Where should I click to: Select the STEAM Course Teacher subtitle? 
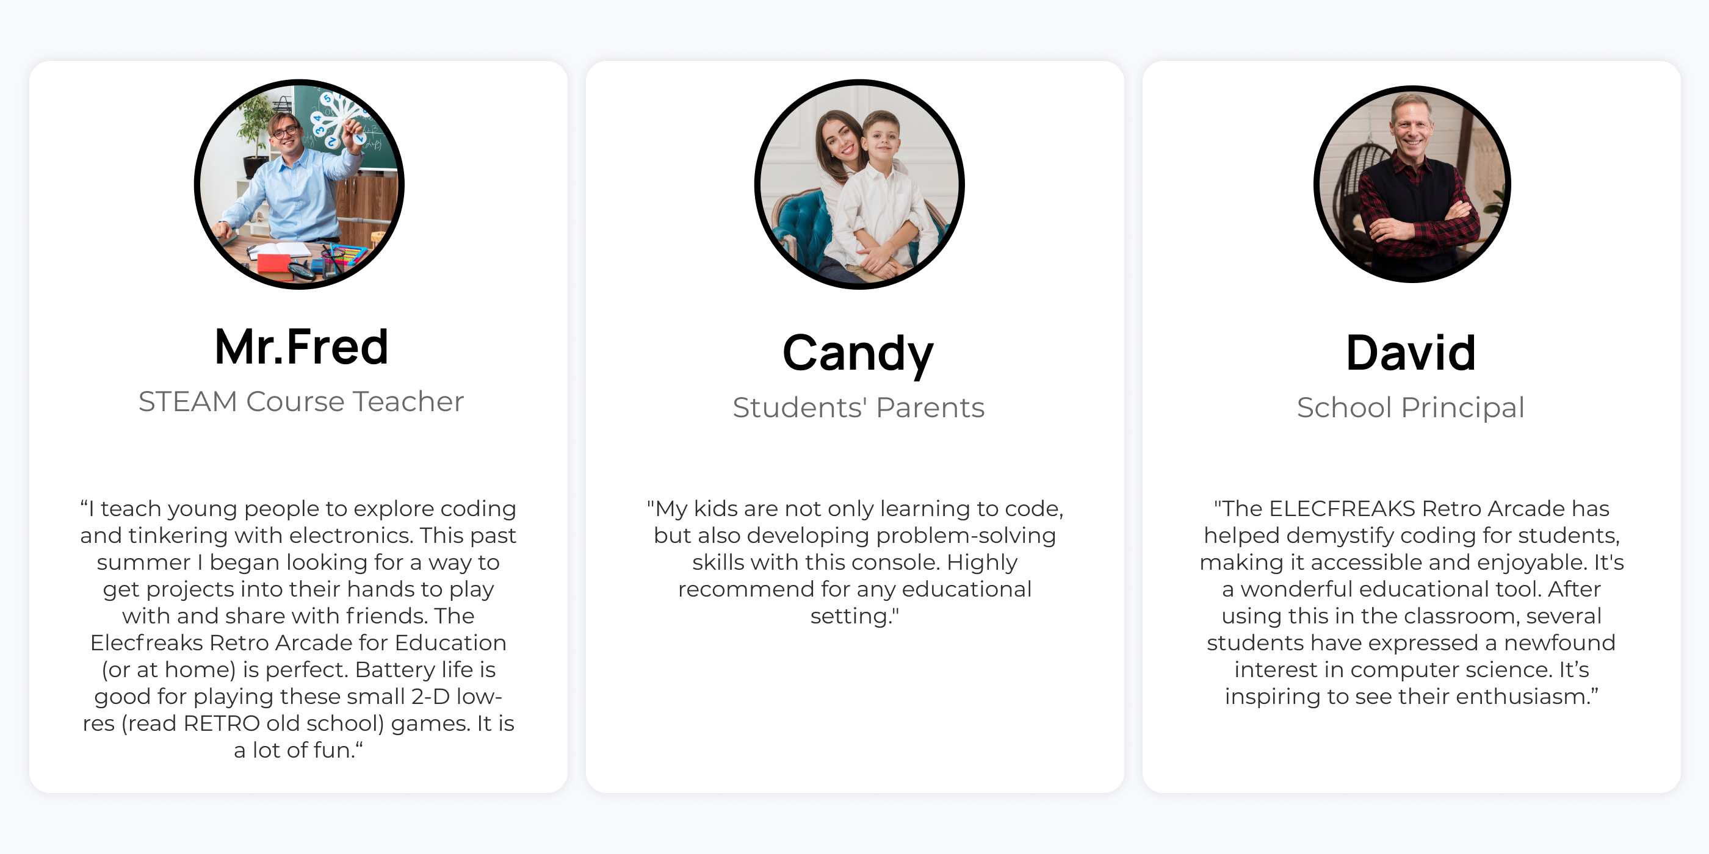pyautogui.click(x=301, y=401)
